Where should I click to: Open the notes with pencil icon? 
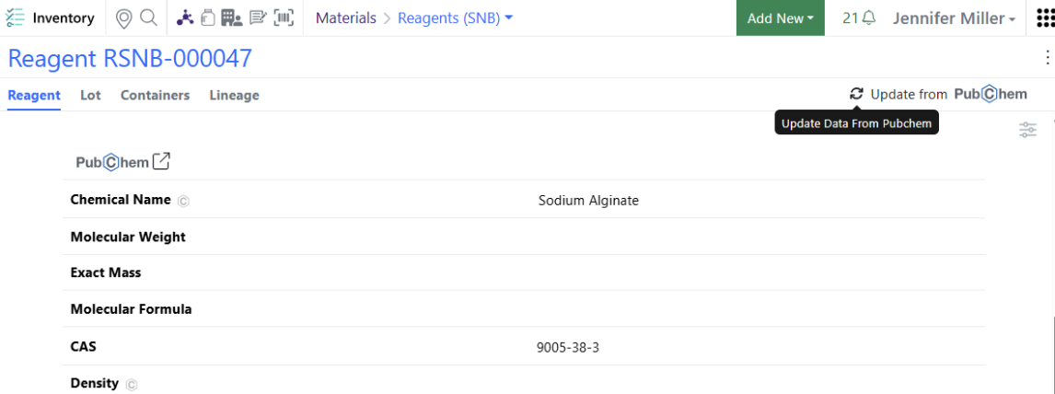tap(258, 17)
